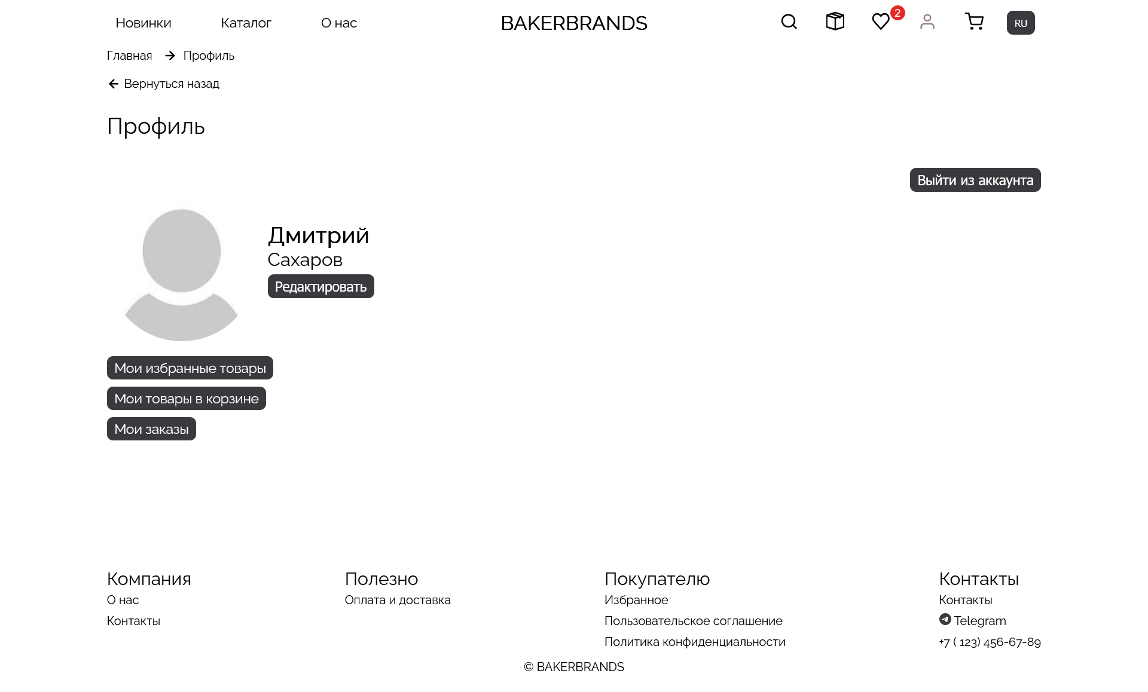Open Пользовательское соглашение link
This screenshot has width=1148, height=692.
[x=694, y=621]
